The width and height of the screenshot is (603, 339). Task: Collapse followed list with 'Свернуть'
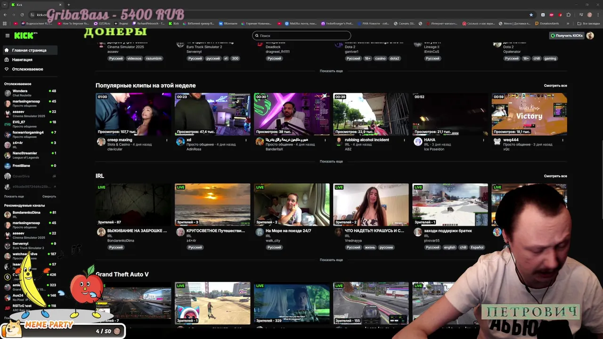click(x=49, y=196)
